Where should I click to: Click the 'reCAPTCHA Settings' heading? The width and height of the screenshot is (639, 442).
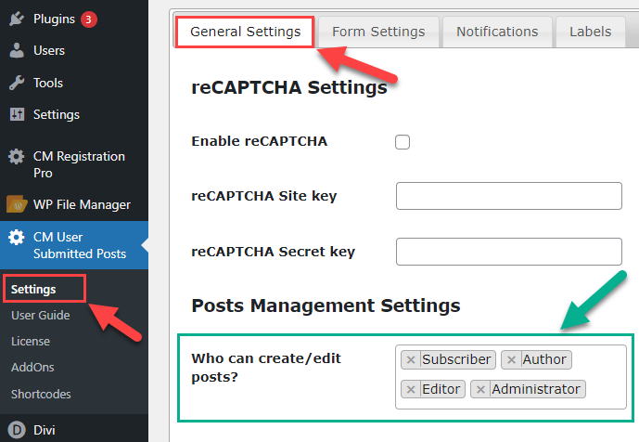(x=289, y=87)
